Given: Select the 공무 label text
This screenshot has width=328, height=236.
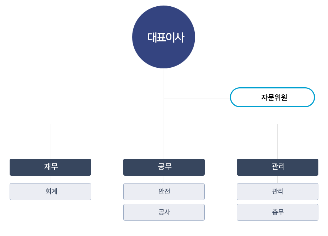Looking at the screenshot, I should click(165, 166).
